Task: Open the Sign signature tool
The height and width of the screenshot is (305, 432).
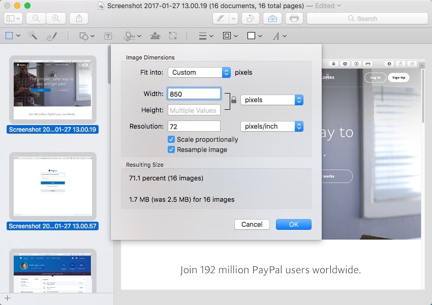Action: point(132,36)
